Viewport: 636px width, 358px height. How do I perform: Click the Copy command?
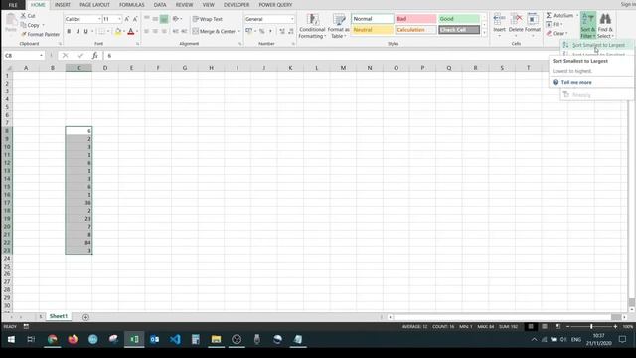coord(30,25)
